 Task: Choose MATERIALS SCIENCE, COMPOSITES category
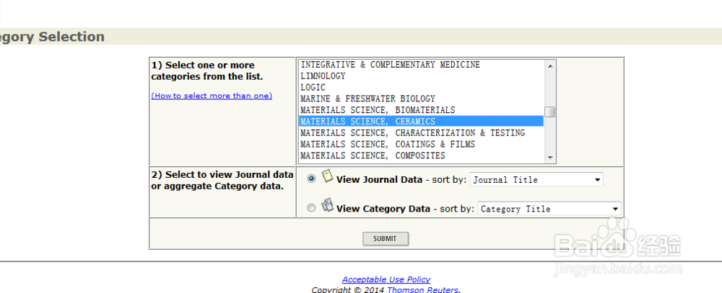373,155
